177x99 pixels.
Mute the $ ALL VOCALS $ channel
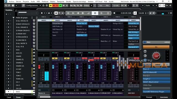[x=55, y=58]
